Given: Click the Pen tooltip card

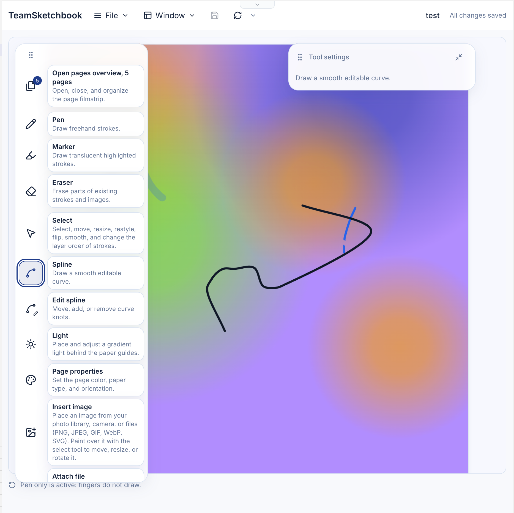Looking at the screenshot, I should click(96, 124).
